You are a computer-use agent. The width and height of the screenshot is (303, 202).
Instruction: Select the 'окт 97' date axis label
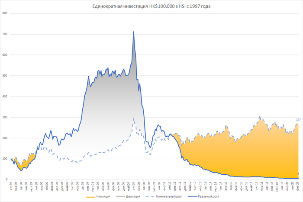[x=11, y=186]
